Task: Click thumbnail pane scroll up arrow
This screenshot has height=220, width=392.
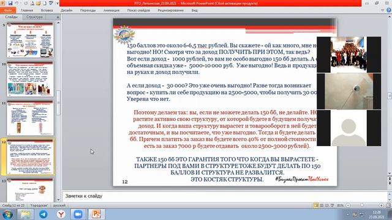Action: coord(58,23)
